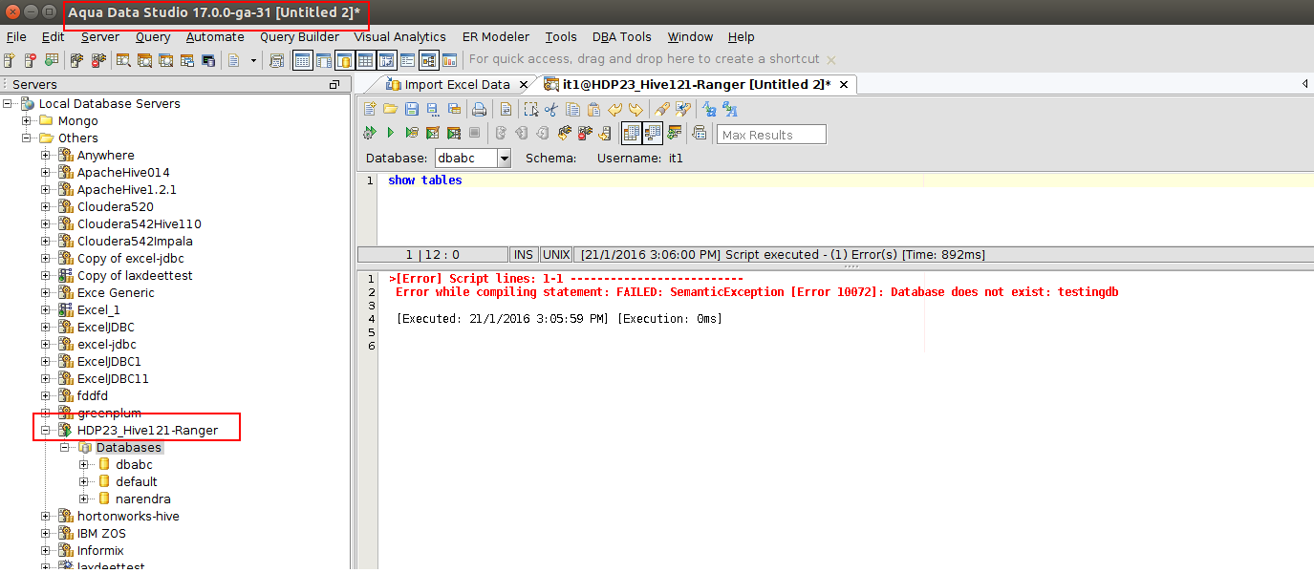Click the Reconnect icon in query toolbar
This screenshot has width=1314, height=573.
pyautogui.click(x=565, y=132)
